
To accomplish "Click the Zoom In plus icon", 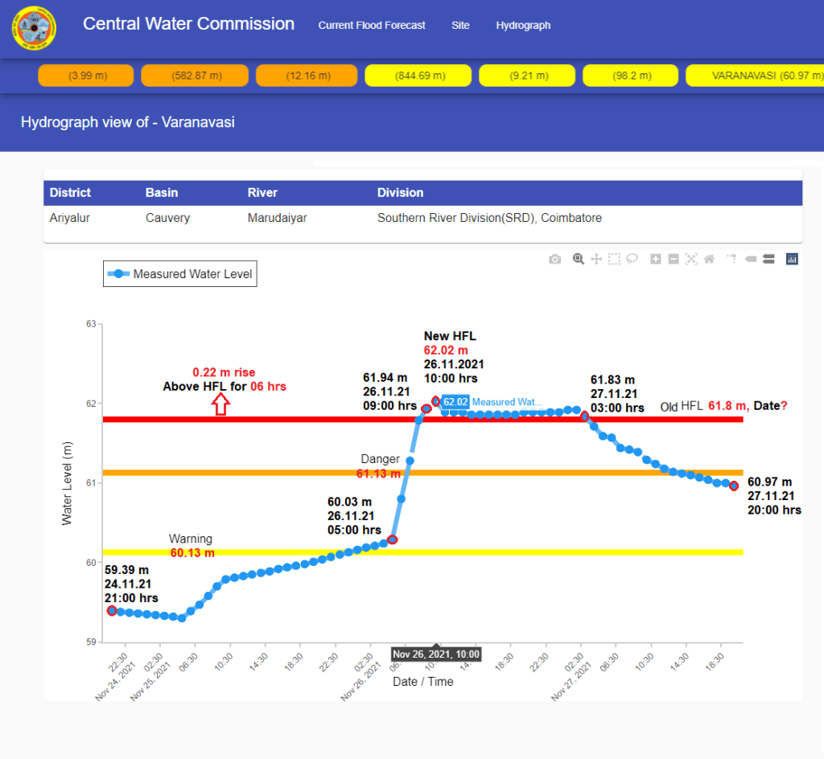I will point(656,259).
